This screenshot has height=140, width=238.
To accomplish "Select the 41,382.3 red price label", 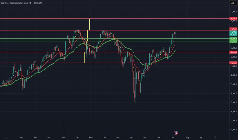I will click(x=233, y=63).
